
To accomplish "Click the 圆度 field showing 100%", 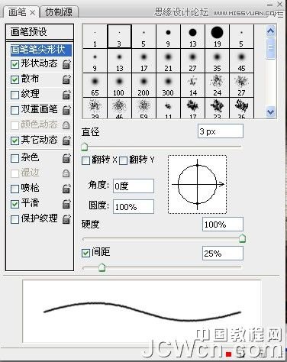I will (x=134, y=206).
